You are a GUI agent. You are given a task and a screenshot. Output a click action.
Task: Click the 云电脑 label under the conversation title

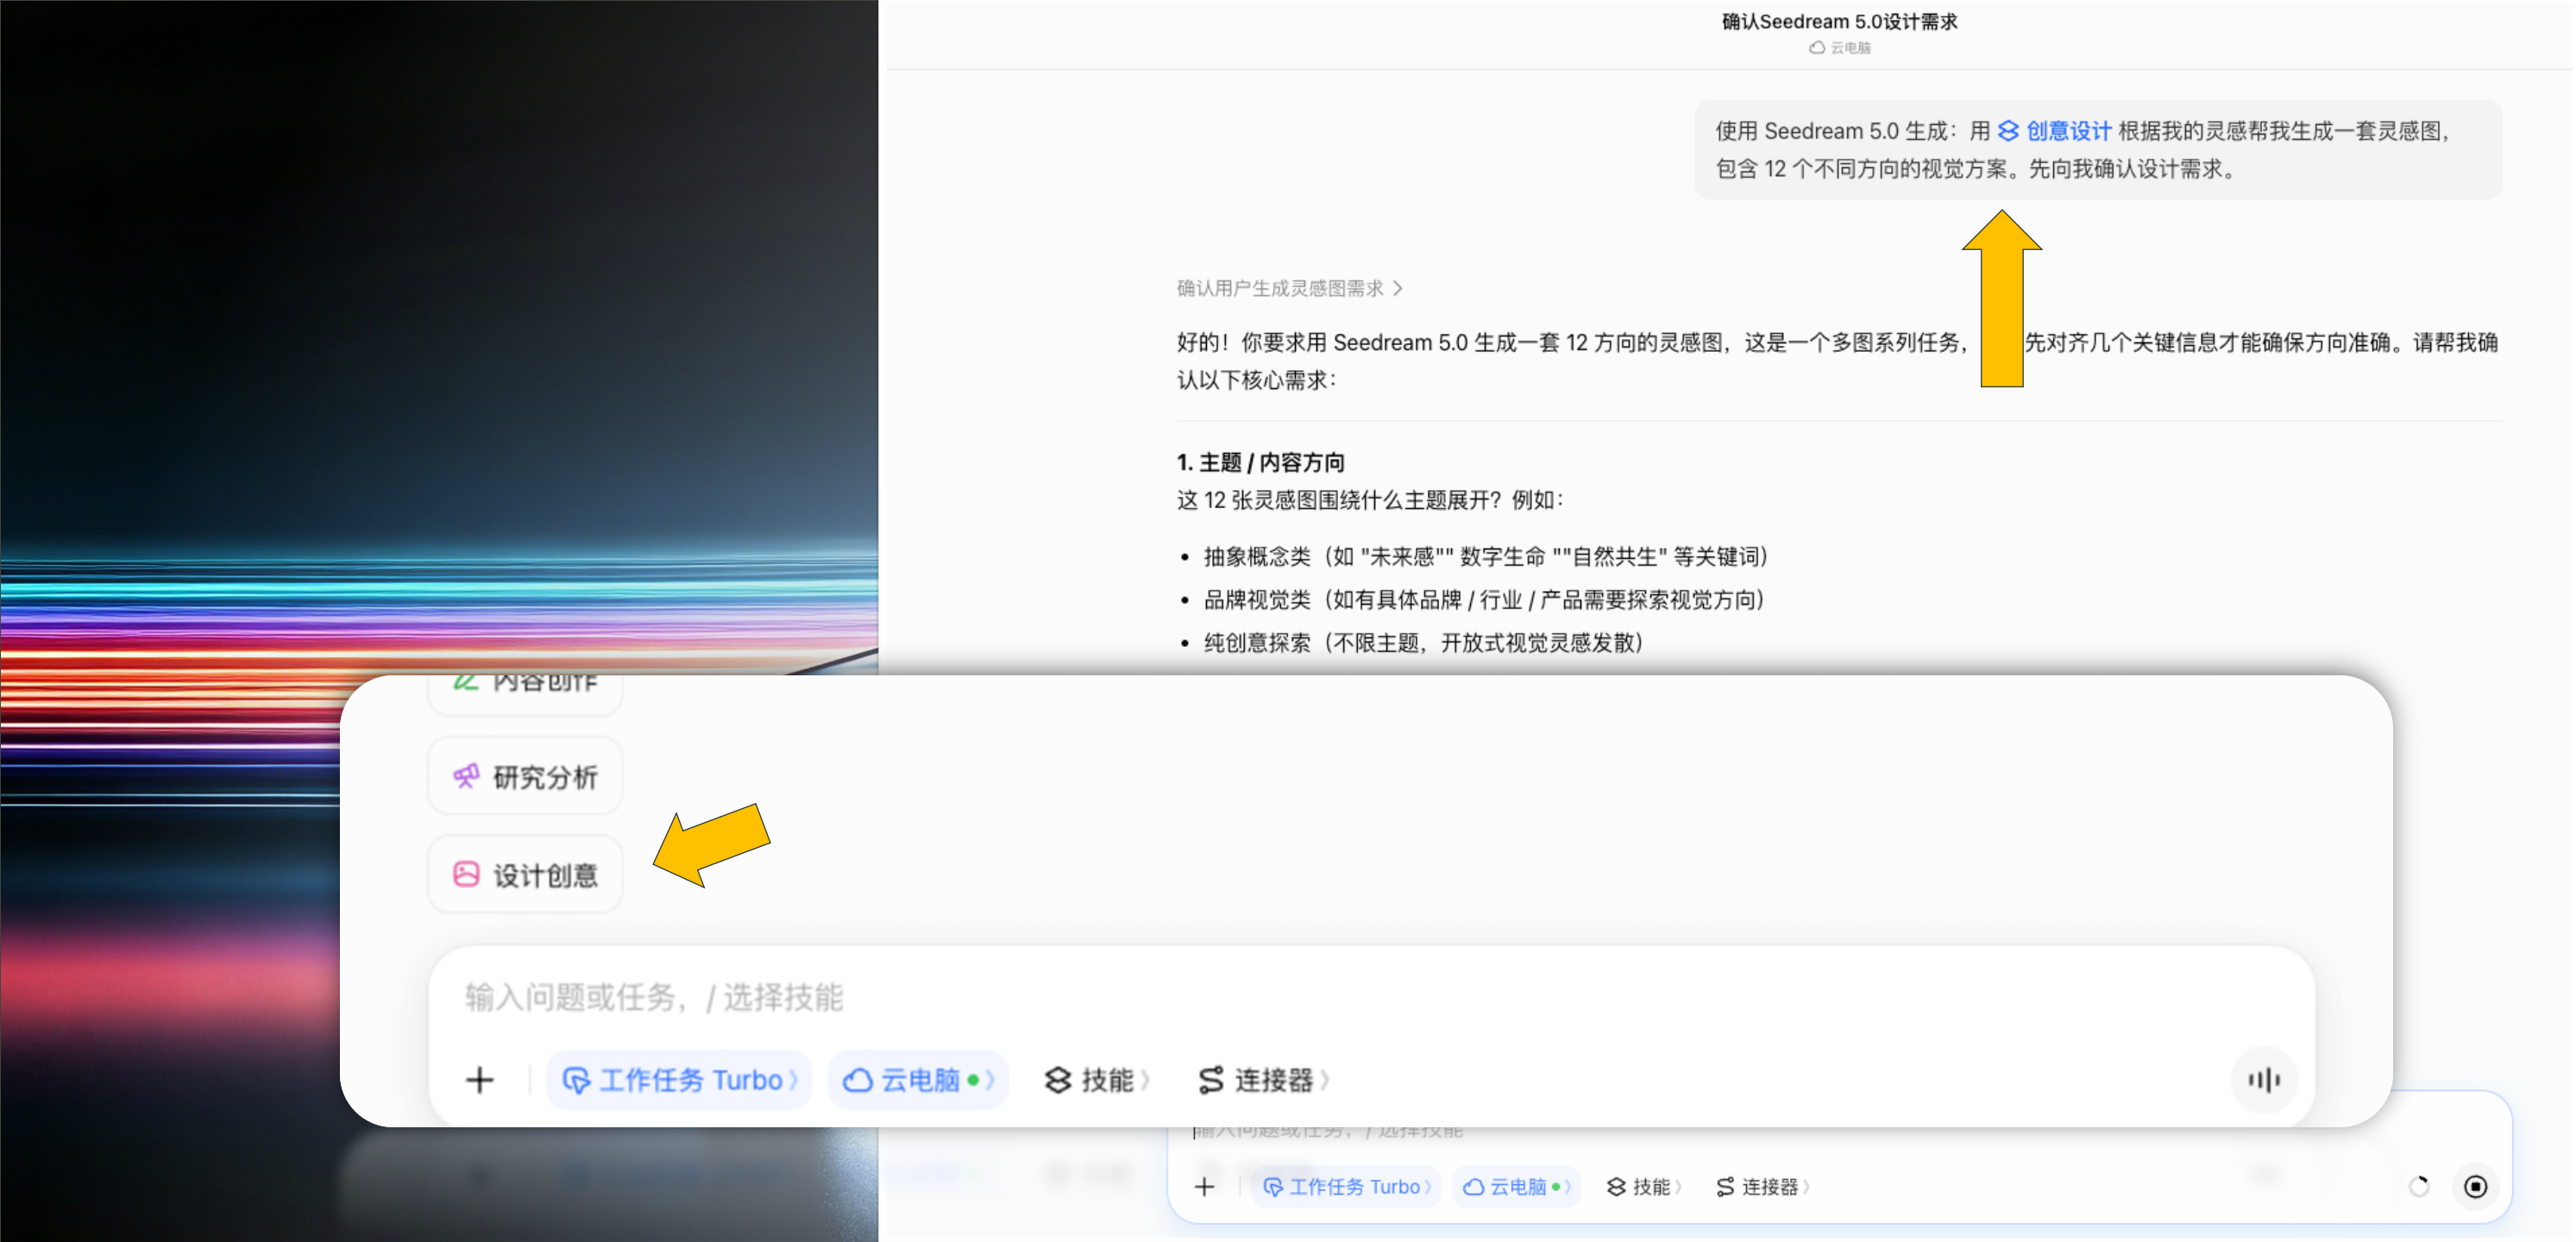[x=1840, y=48]
